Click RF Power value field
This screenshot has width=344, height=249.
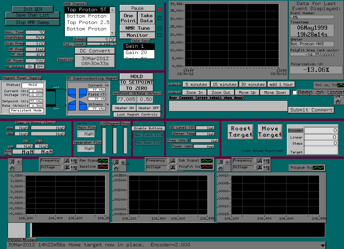click(x=35, y=61)
